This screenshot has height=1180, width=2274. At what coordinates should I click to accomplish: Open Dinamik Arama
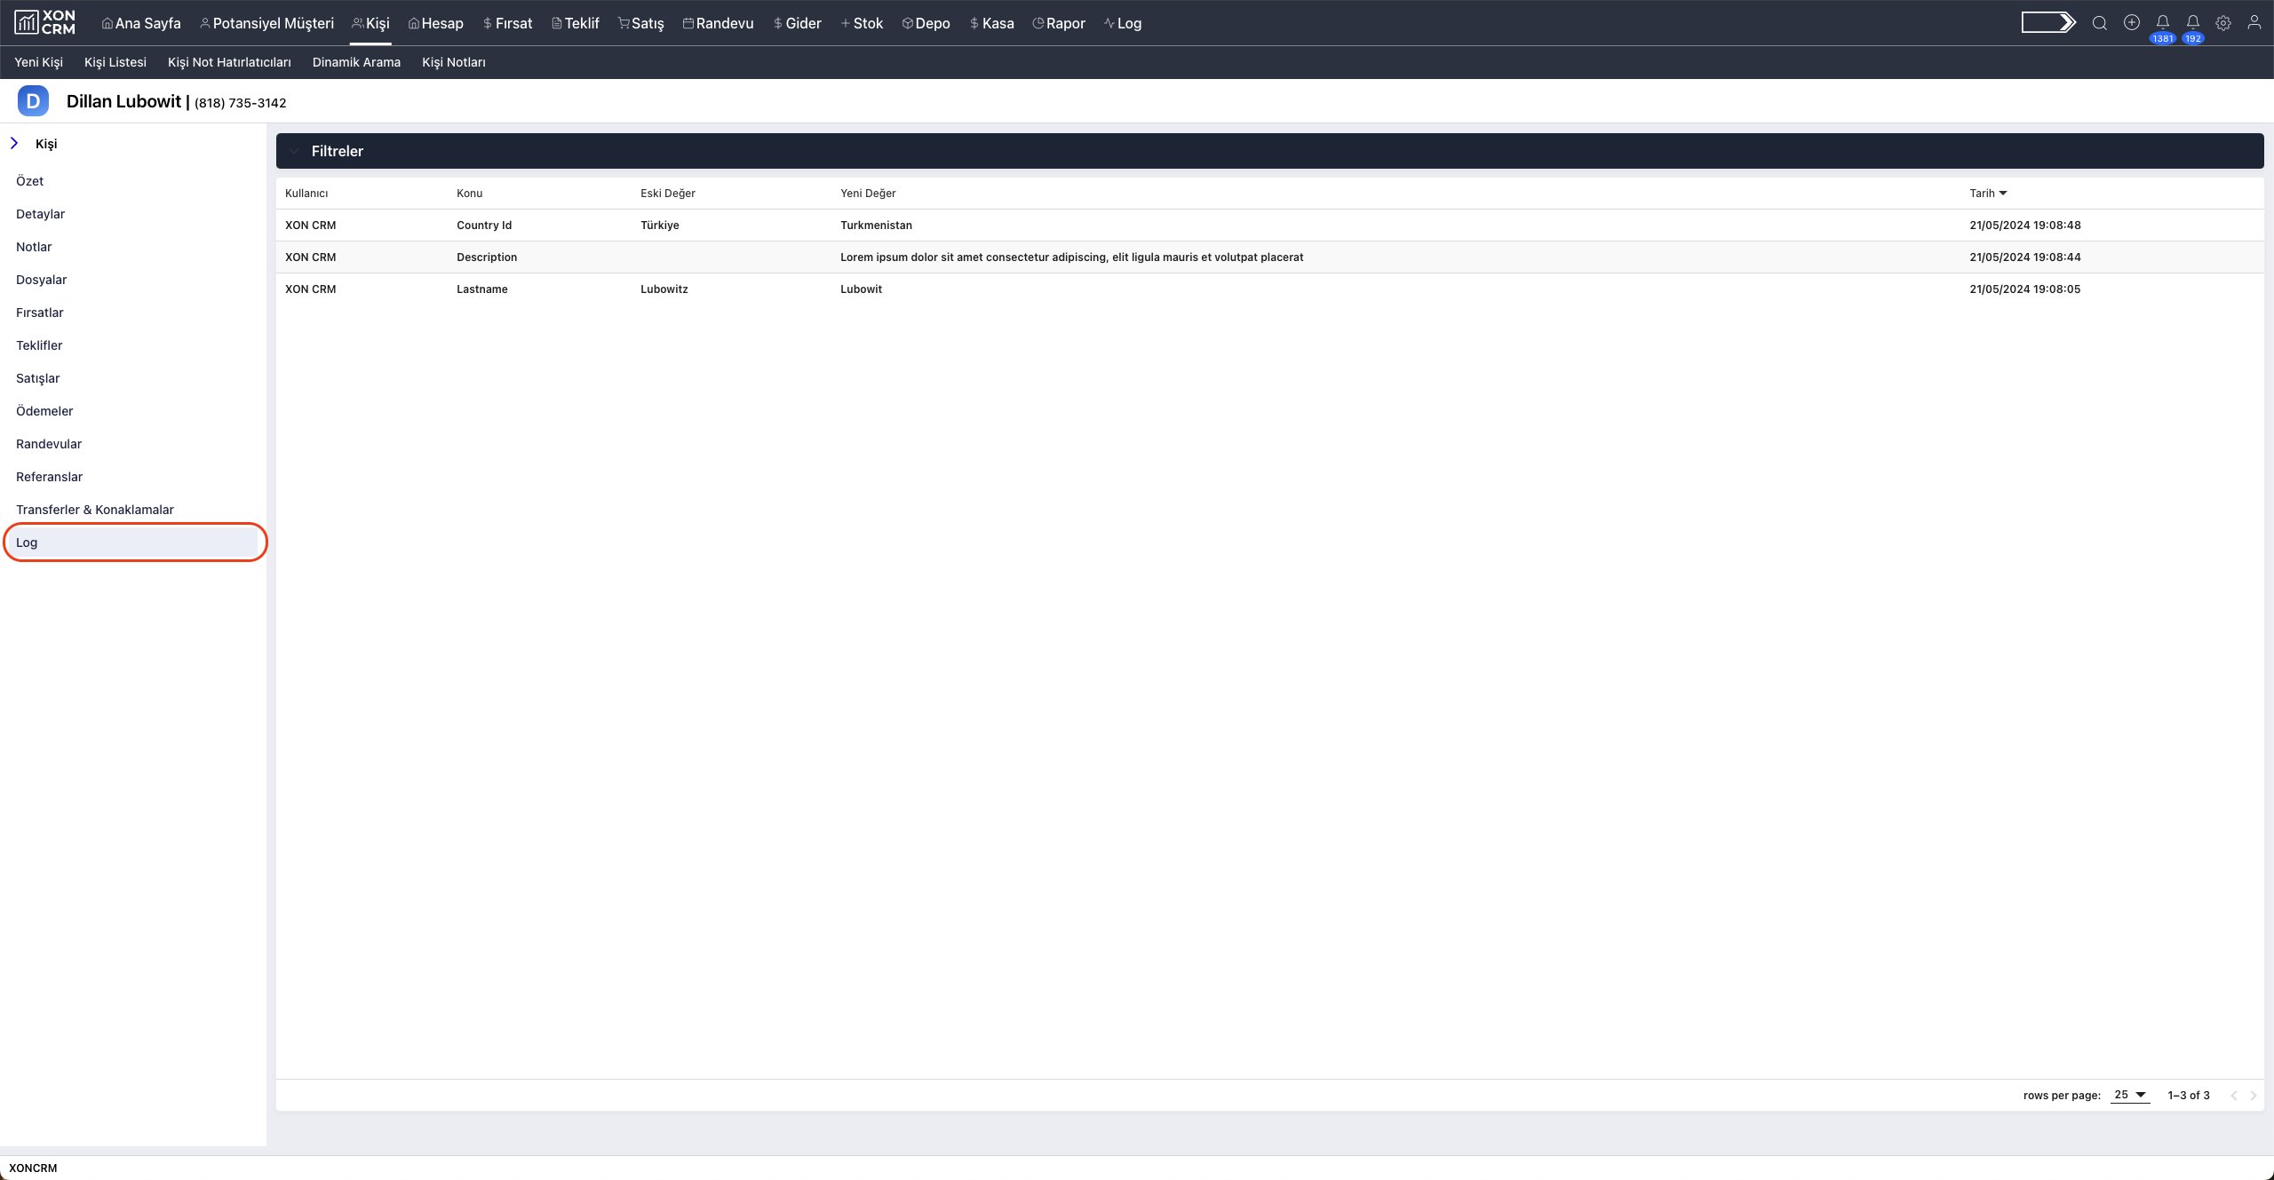pyautogui.click(x=356, y=62)
